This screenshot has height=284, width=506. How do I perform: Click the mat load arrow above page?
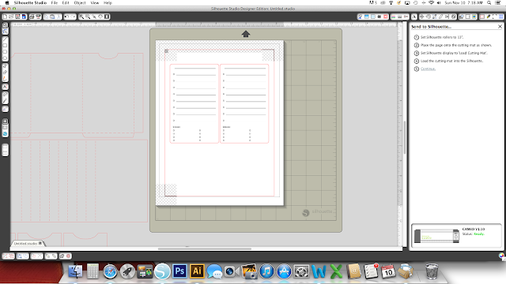pos(246,34)
